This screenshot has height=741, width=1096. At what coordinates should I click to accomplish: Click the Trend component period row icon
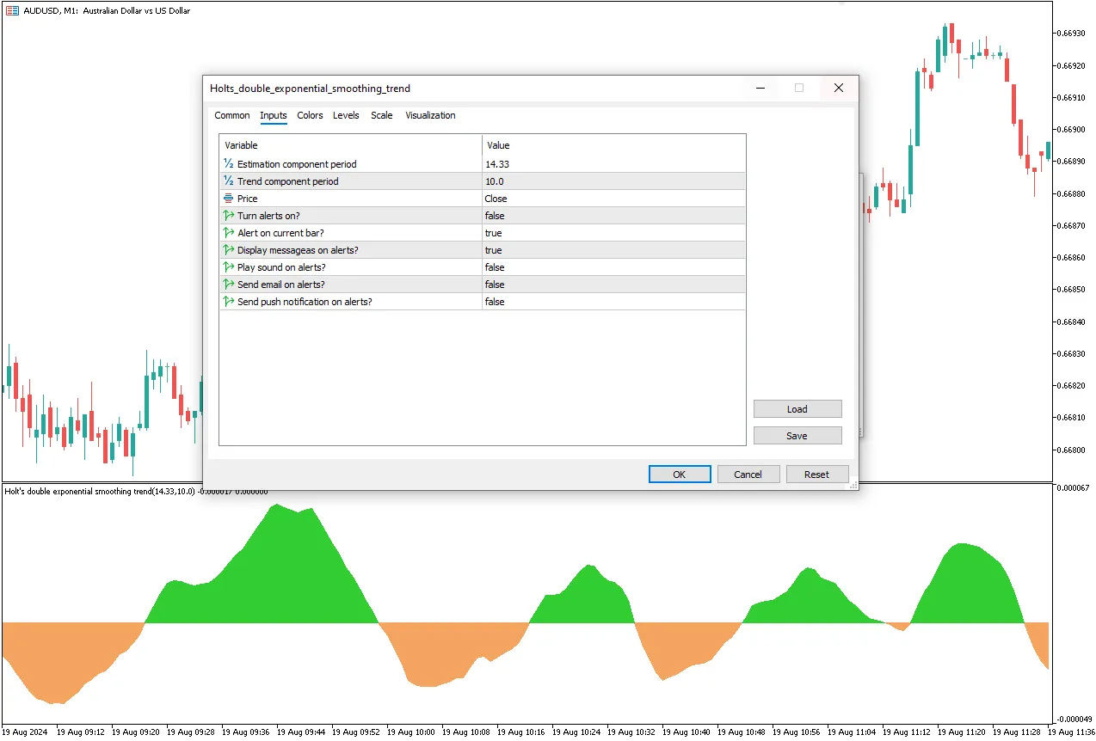tap(229, 181)
